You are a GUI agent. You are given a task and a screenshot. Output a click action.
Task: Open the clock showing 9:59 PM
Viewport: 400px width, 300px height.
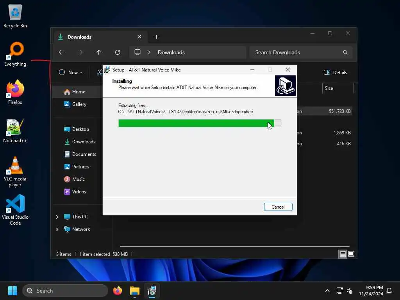[371, 291]
